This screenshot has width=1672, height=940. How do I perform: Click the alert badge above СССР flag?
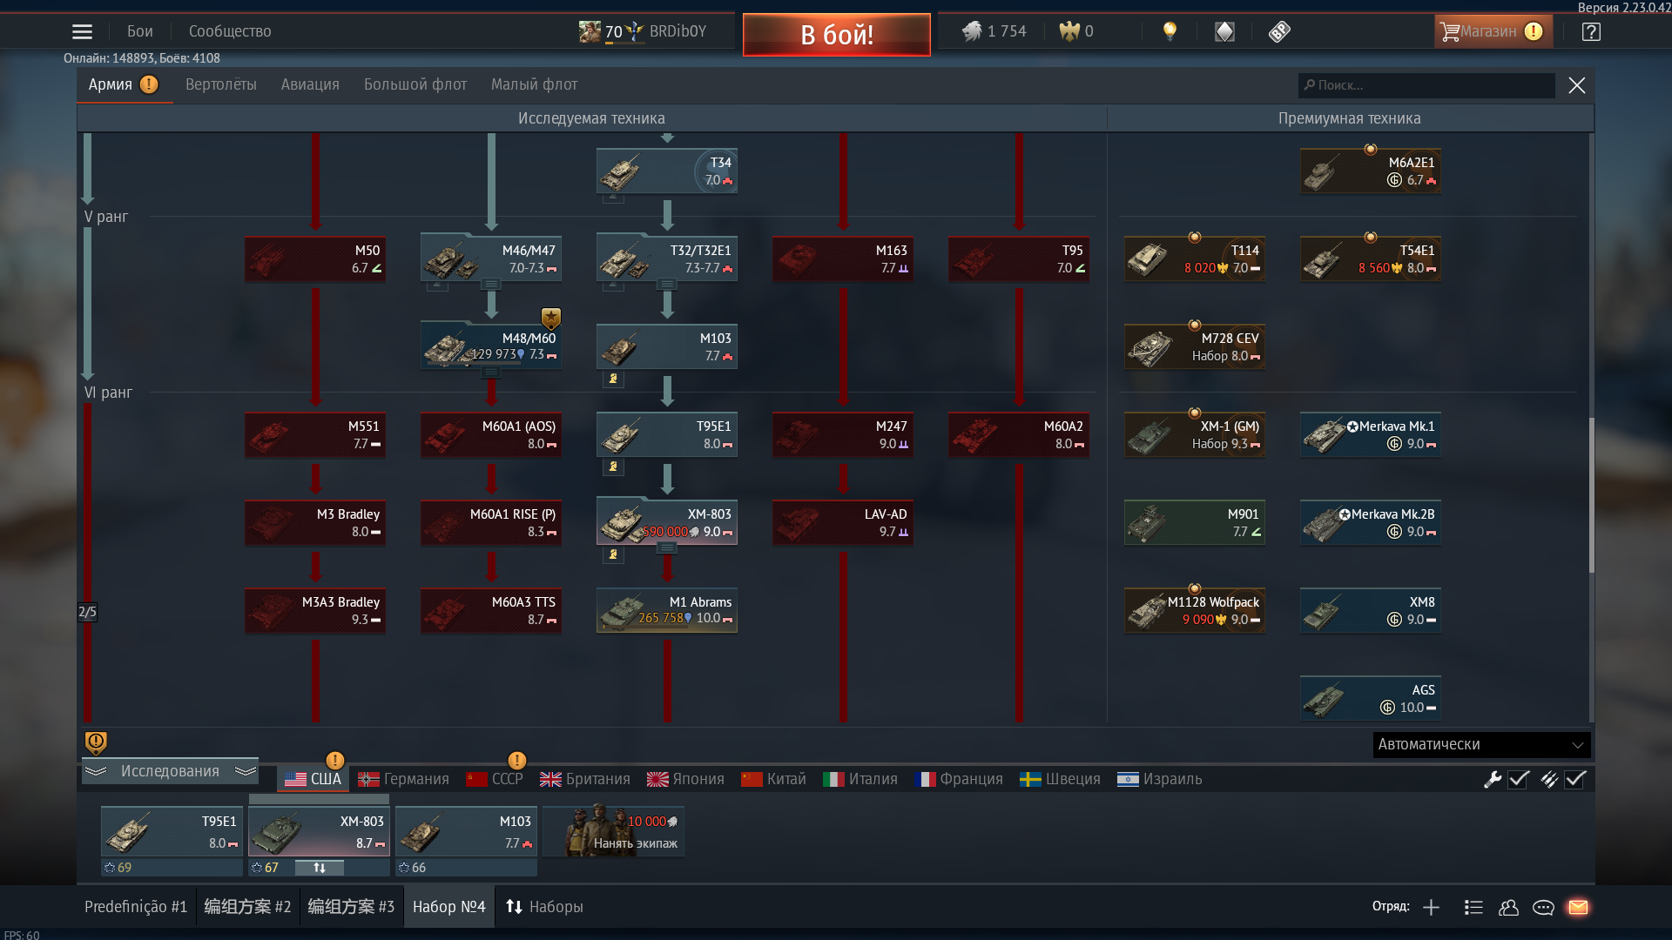tap(516, 760)
